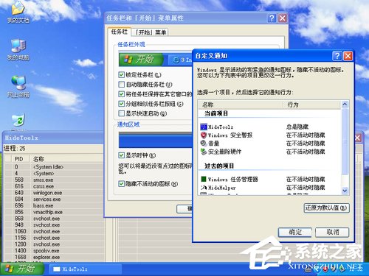Toggle 锁定任务栏 checkbox
This screenshot has height=276, width=369.
121,74
